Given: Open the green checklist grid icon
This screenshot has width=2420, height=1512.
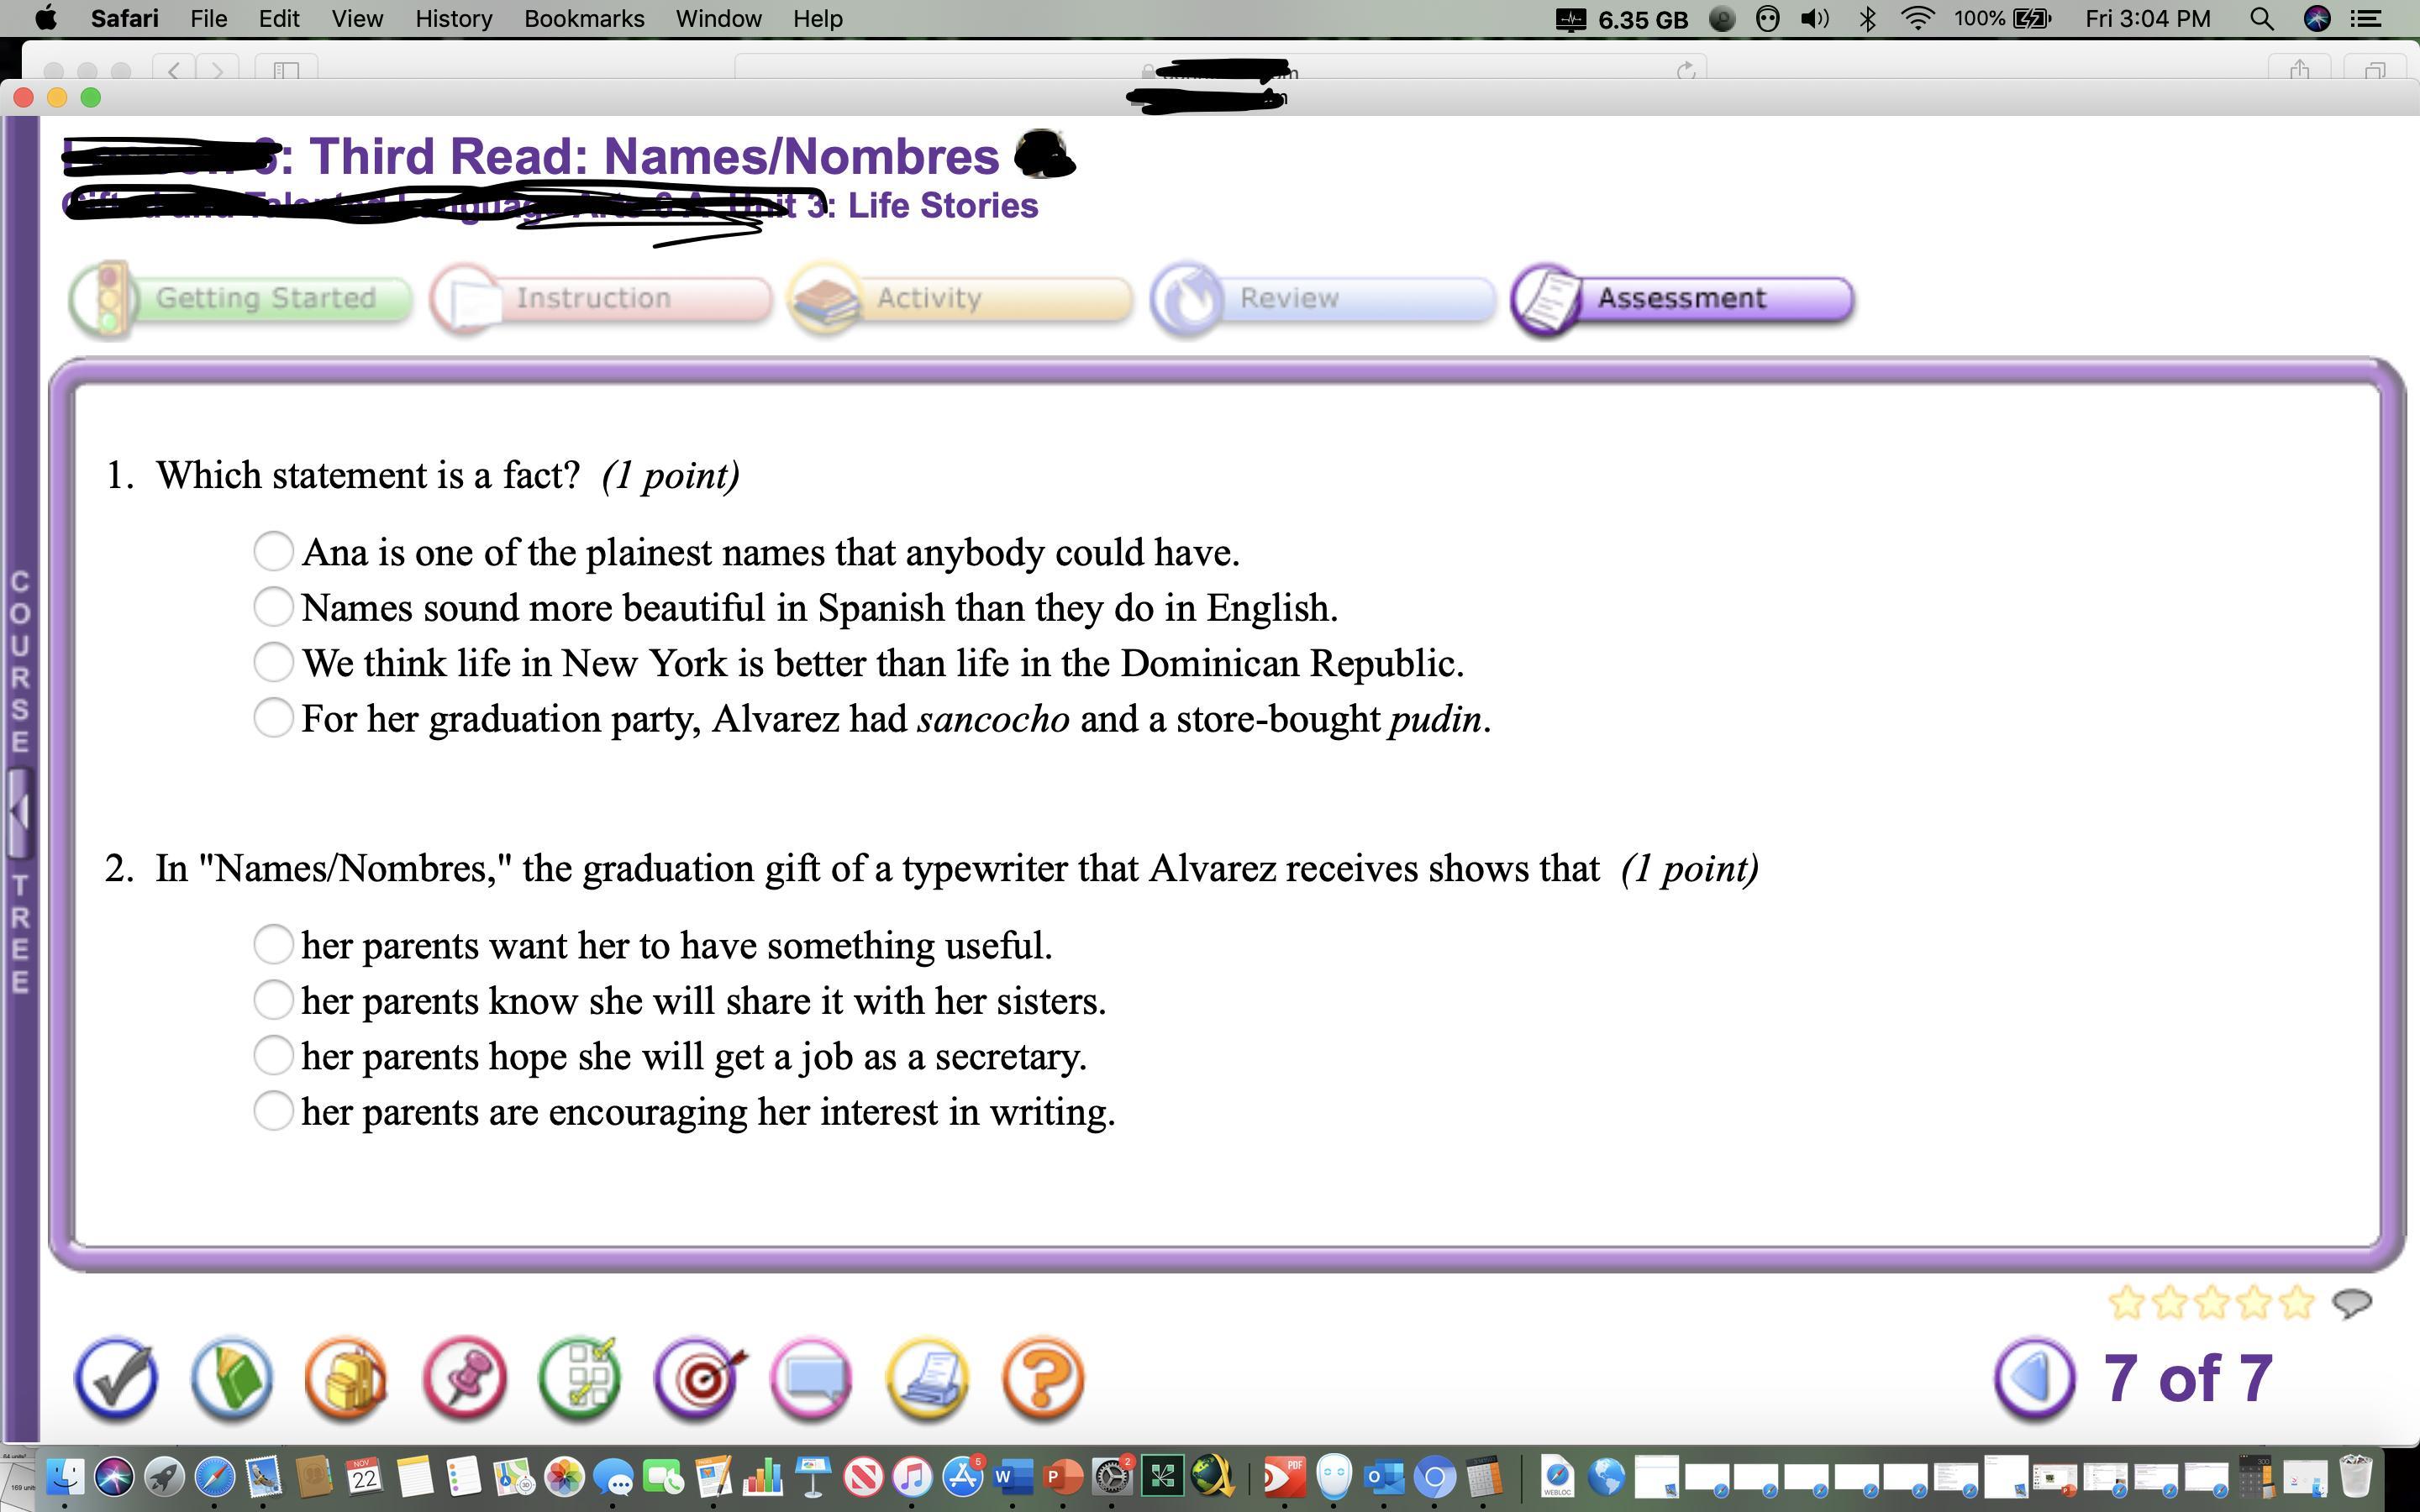Looking at the screenshot, I should tap(580, 1379).
